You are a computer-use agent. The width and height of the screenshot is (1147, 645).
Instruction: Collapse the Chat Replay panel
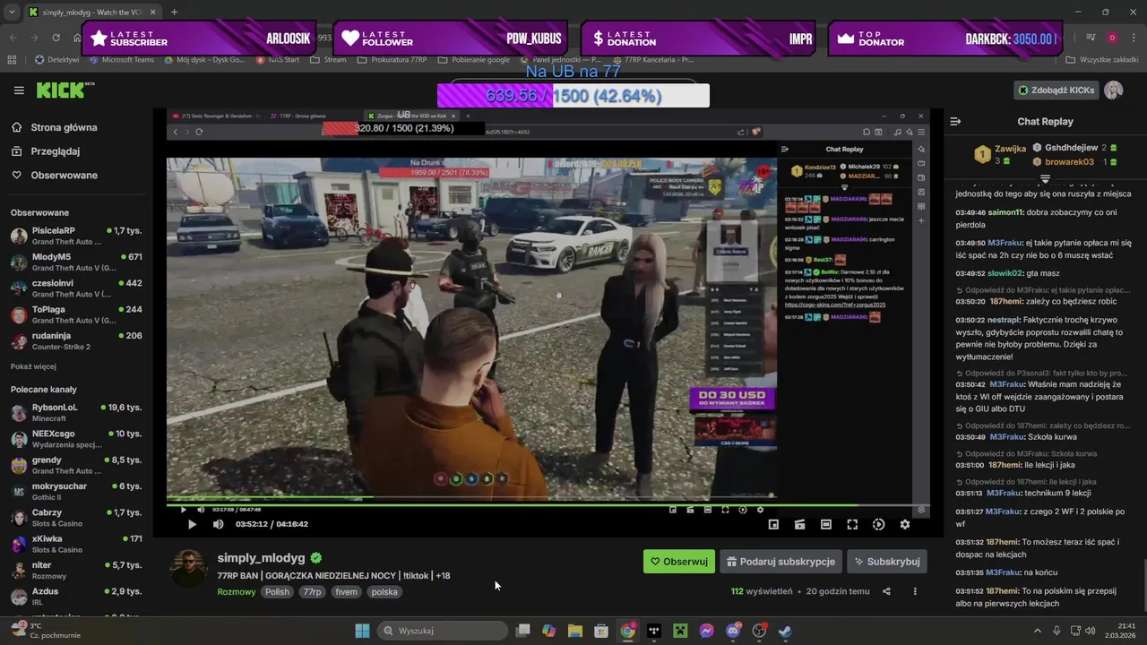point(955,121)
